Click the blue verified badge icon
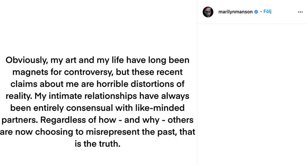This screenshot has width=307, height=165. (256, 12)
